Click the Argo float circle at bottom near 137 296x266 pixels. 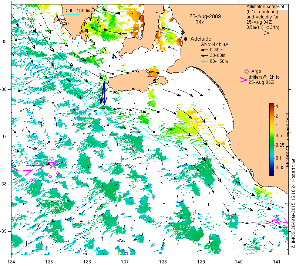pos(126,253)
